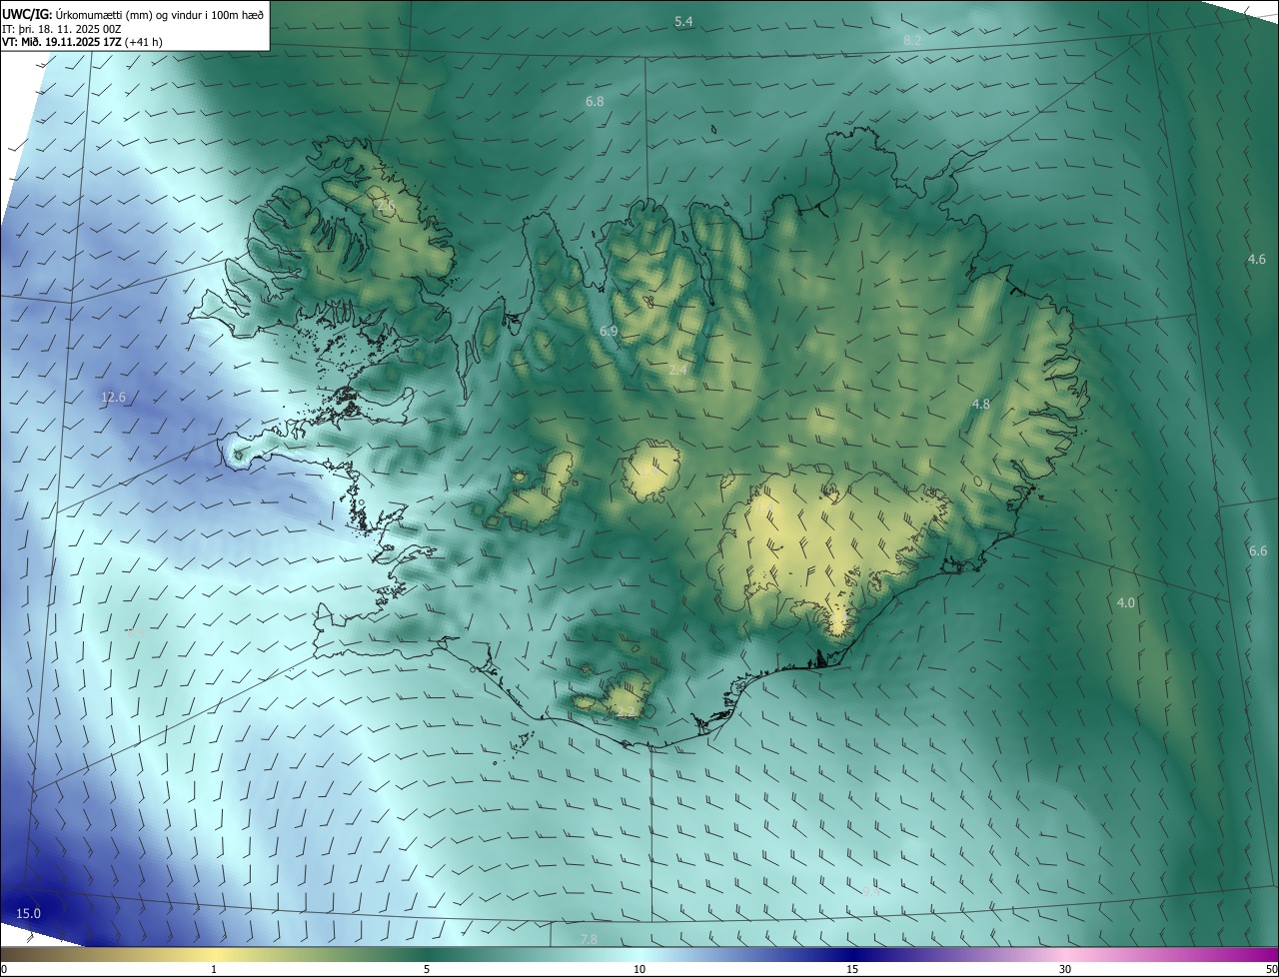This screenshot has height=977, width=1279.
Task: Click the map value label '15.0'
Action: (x=29, y=914)
